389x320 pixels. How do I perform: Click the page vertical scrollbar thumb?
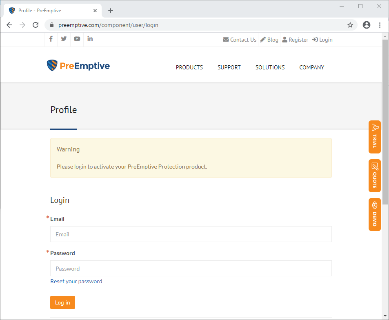(385, 122)
